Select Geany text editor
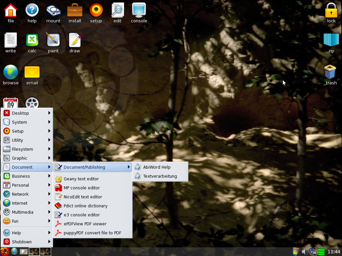Screen dimensions: 342x256 point(81,179)
